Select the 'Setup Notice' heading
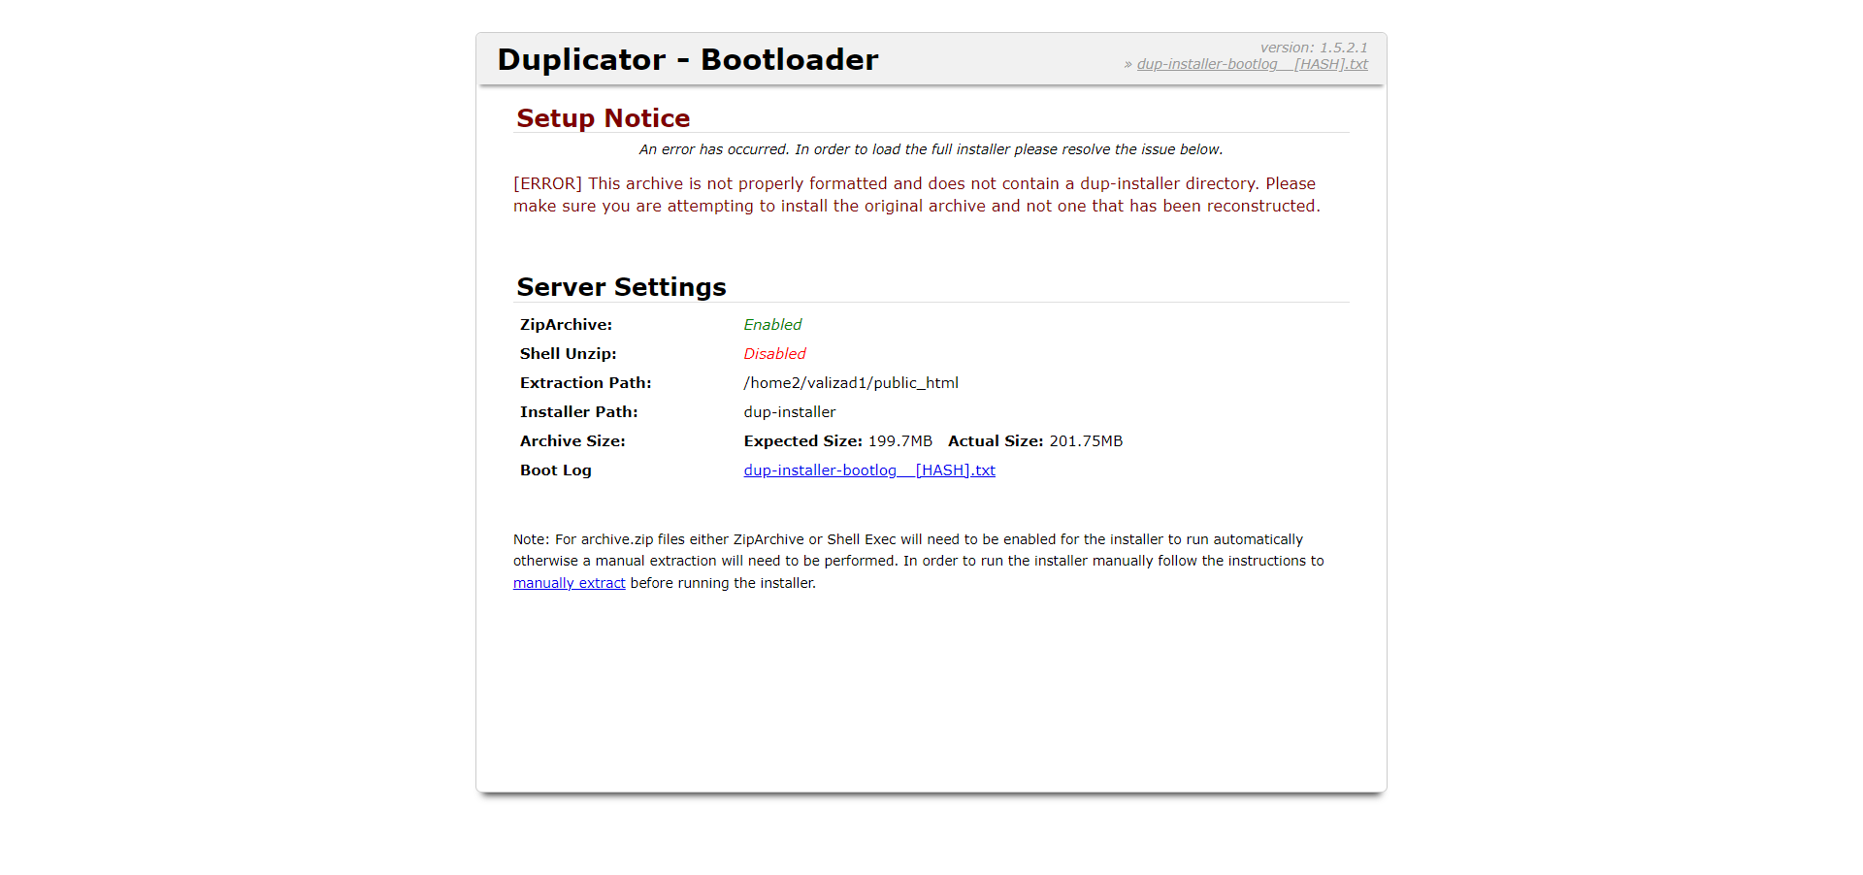 [x=603, y=118]
